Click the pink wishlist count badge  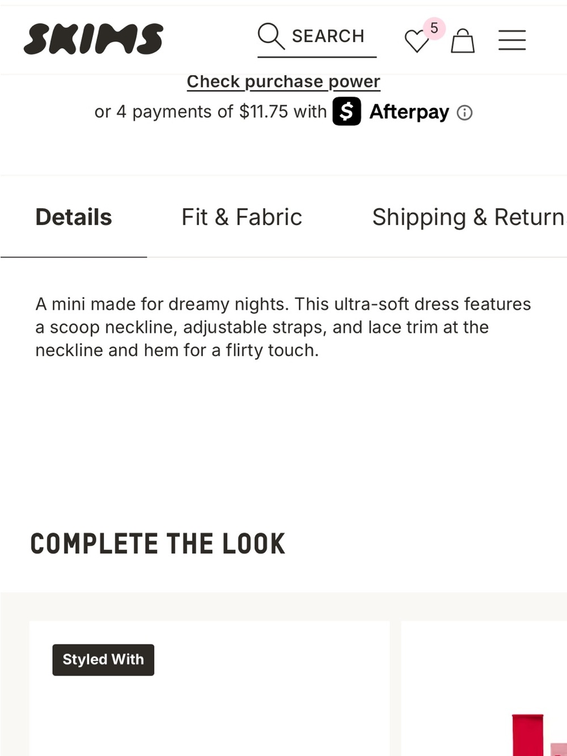click(x=434, y=28)
